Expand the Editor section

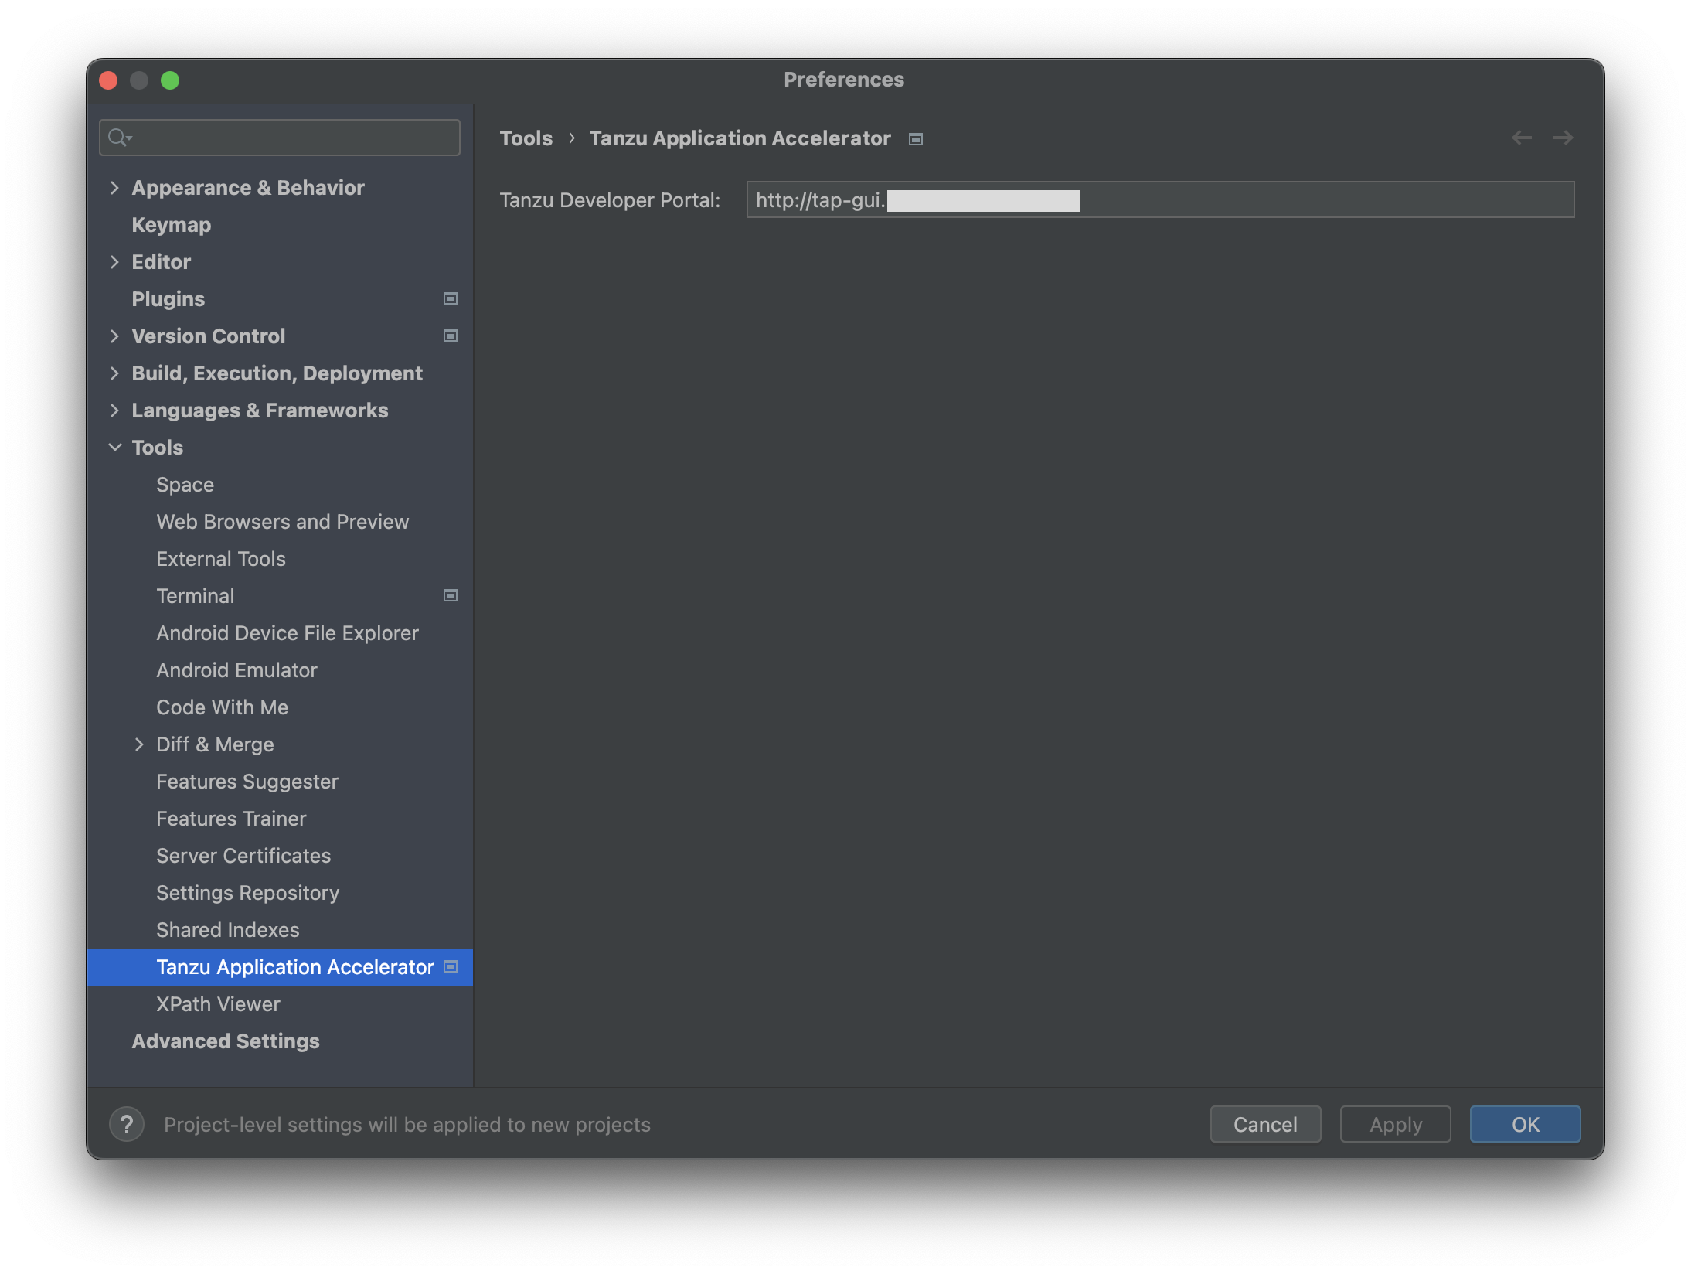(x=114, y=262)
